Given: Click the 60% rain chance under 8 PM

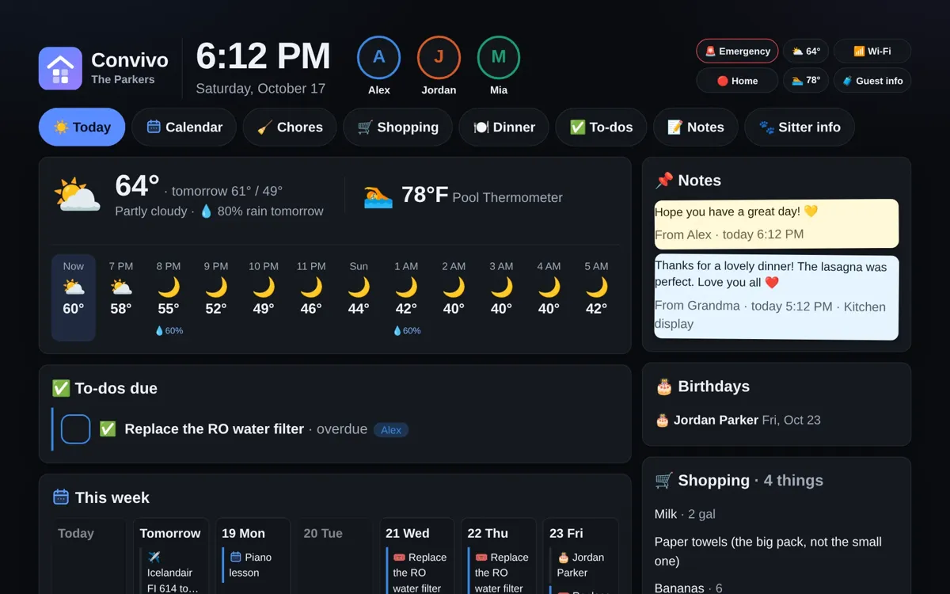Looking at the screenshot, I should (169, 331).
